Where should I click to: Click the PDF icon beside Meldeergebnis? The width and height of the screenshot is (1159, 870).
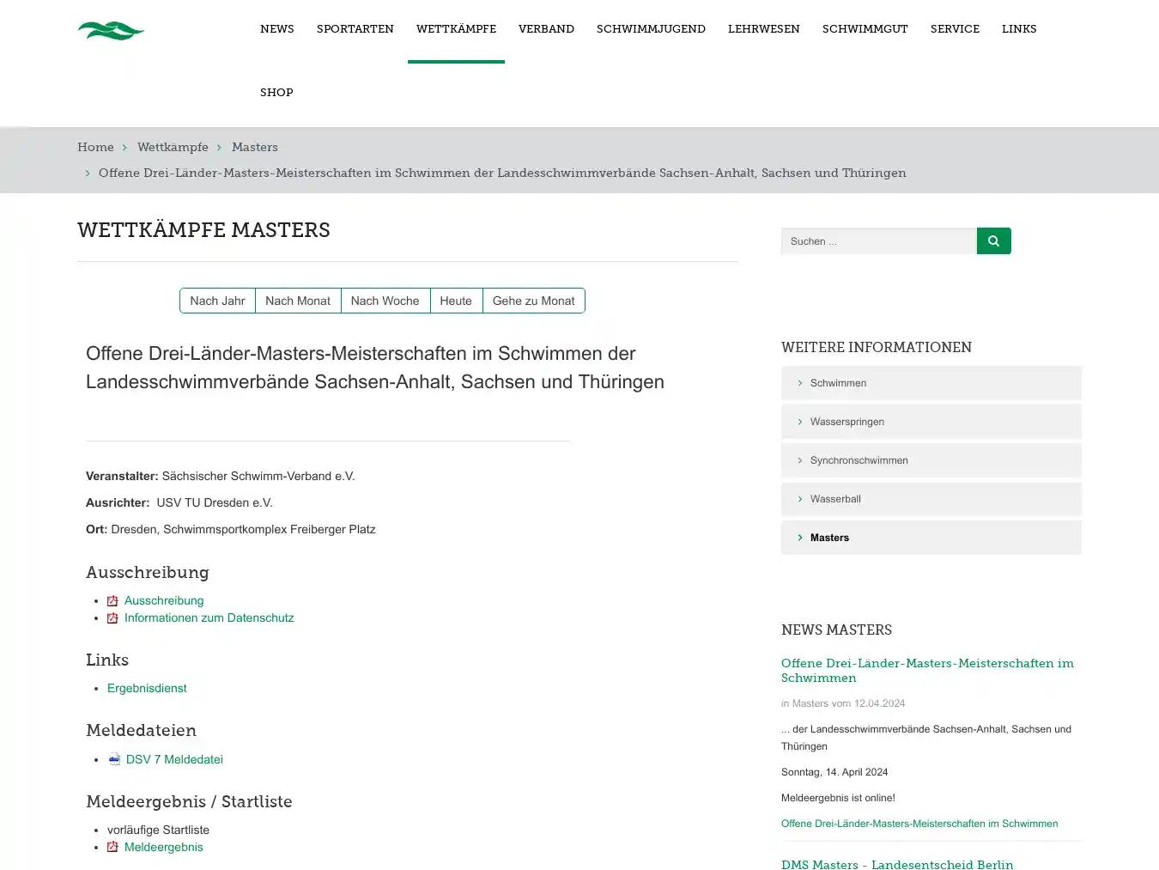(112, 847)
